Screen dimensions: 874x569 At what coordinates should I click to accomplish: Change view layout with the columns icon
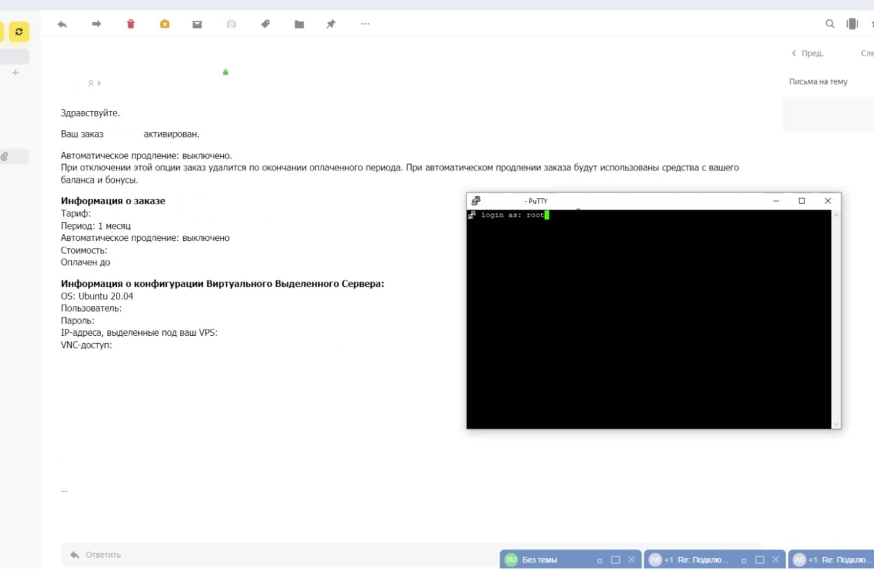852,24
